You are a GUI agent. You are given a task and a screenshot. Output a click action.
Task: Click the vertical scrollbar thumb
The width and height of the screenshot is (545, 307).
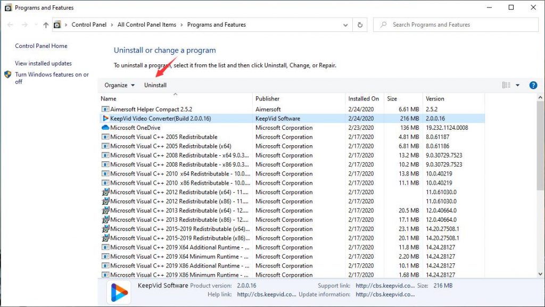coord(540,145)
